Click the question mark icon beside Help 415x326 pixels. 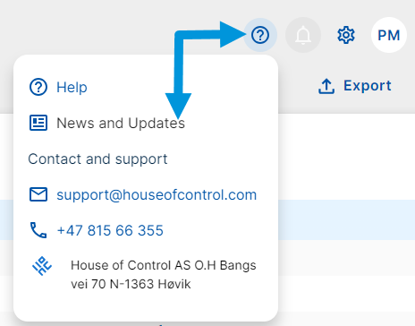pos(38,87)
